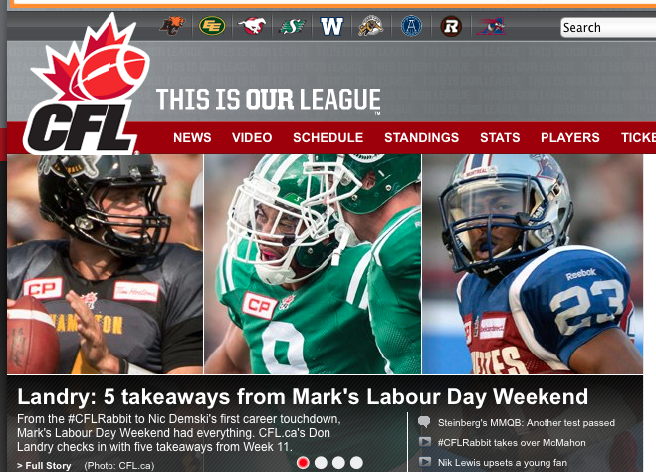Switch to the fourth carousel slide dot
Image resolution: width=656 pixels, height=472 pixels.
356,462
